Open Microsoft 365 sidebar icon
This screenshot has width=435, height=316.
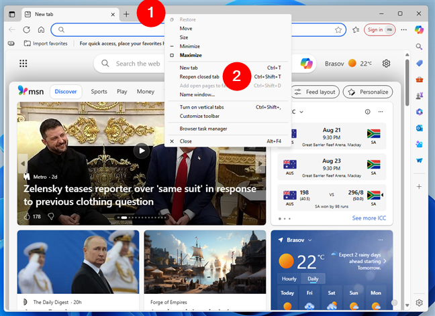tap(419, 112)
